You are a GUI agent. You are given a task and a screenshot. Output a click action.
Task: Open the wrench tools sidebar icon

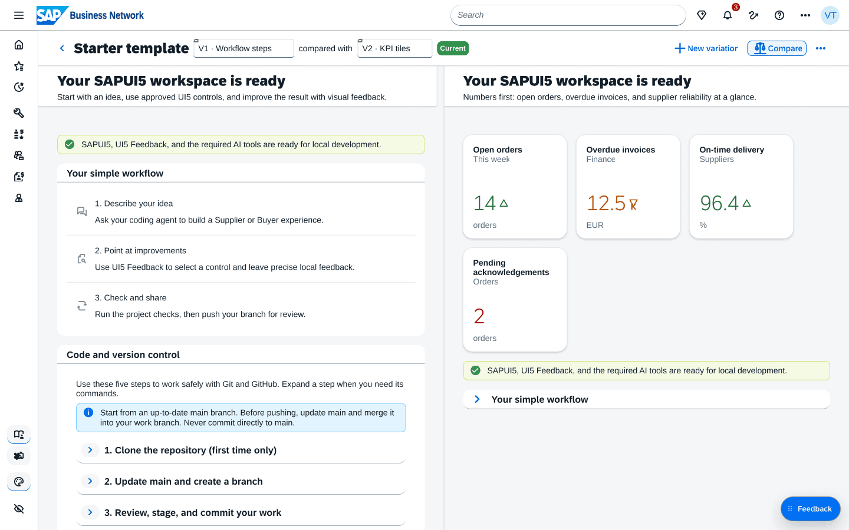click(x=19, y=113)
